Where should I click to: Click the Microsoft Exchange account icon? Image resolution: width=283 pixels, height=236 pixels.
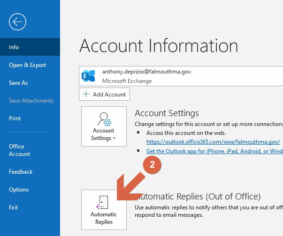pos(88,76)
